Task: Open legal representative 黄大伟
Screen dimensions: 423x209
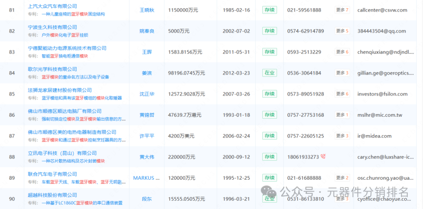Action: click(147, 157)
